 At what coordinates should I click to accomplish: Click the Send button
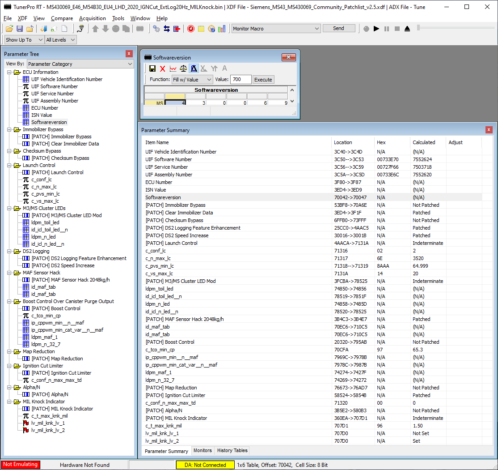[x=338, y=28]
